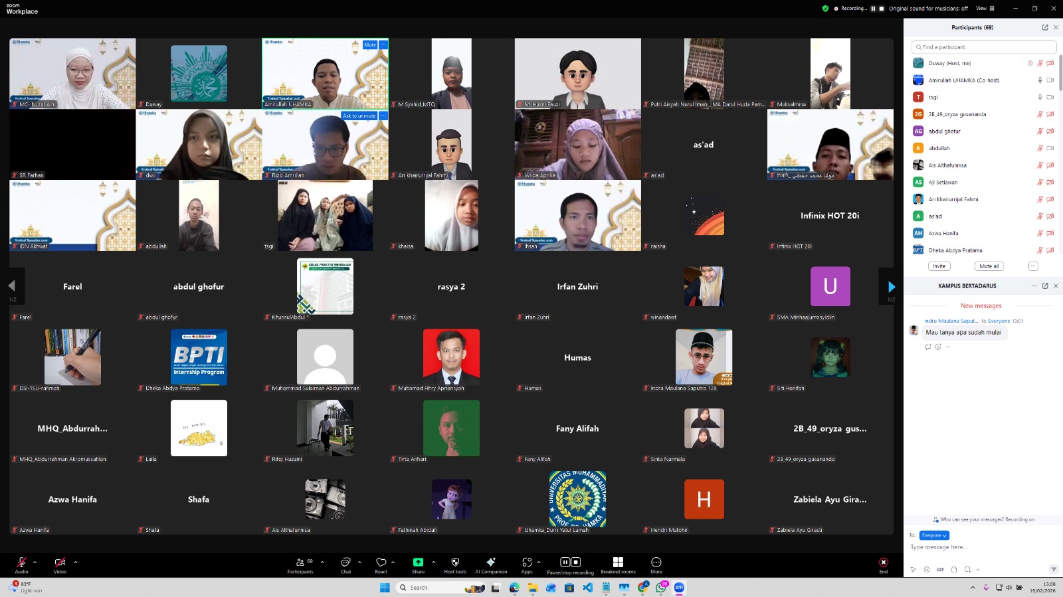Screen dimensions: 1063x597
Task: Open the More menu in the toolbar
Action: point(656,562)
